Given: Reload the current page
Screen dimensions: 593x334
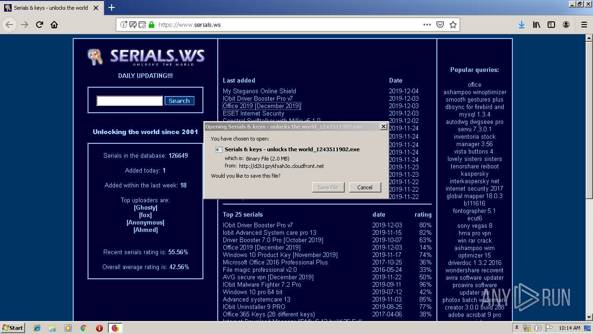Looking at the screenshot, I should (x=40, y=25).
